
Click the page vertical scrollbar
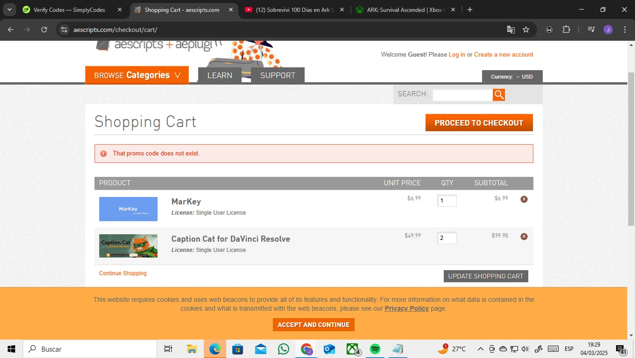[x=631, y=149]
